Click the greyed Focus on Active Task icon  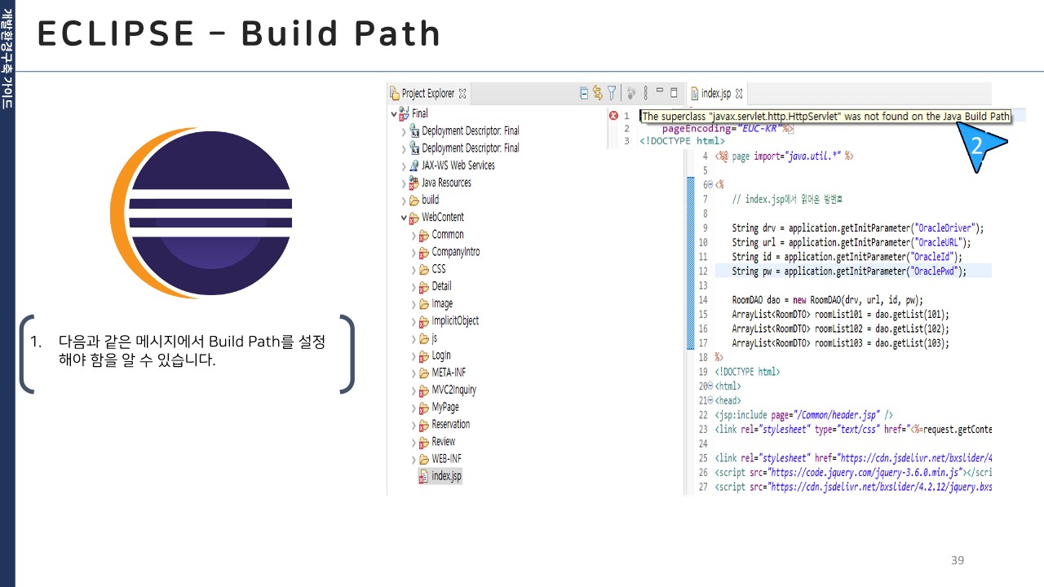point(630,93)
